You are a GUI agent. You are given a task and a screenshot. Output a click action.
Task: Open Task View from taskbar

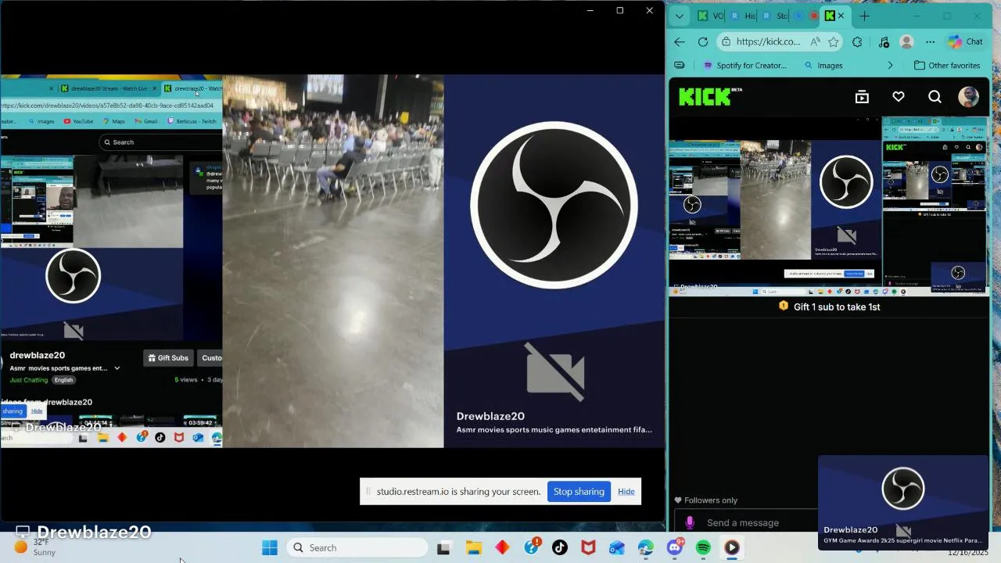coord(443,547)
